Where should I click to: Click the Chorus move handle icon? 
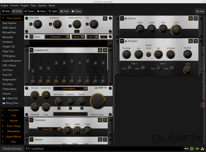[196, 18]
